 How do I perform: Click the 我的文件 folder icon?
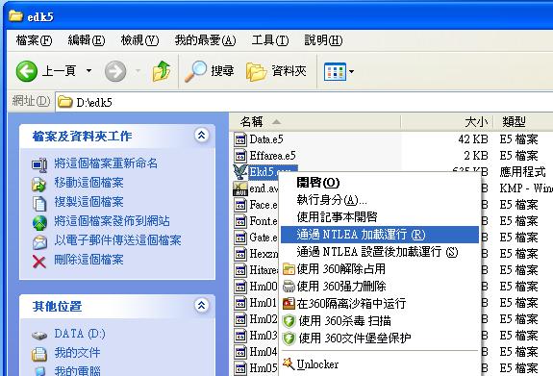coord(39,354)
